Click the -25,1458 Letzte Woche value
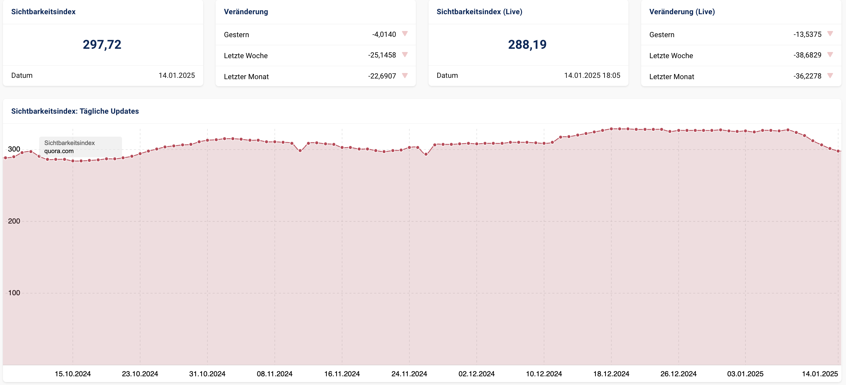Viewport: 846px width, 385px height. click(382, 55)
